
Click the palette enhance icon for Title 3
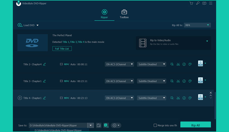[190, 81]
